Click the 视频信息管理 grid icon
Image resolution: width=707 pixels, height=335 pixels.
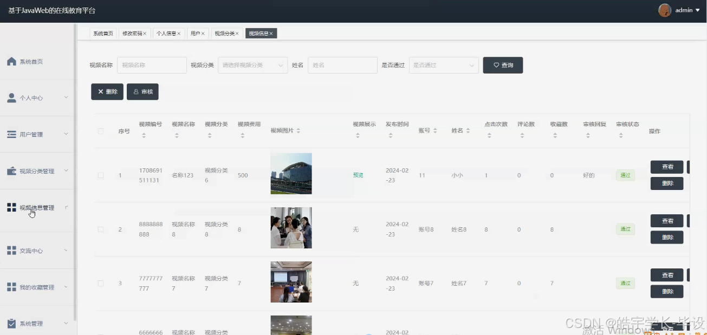pyautogui.click(x=11, y=207)
